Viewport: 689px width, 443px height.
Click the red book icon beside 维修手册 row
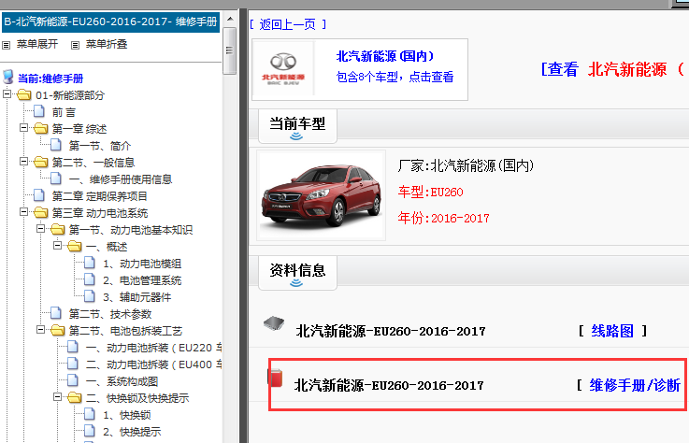click(x=275, y=379)
